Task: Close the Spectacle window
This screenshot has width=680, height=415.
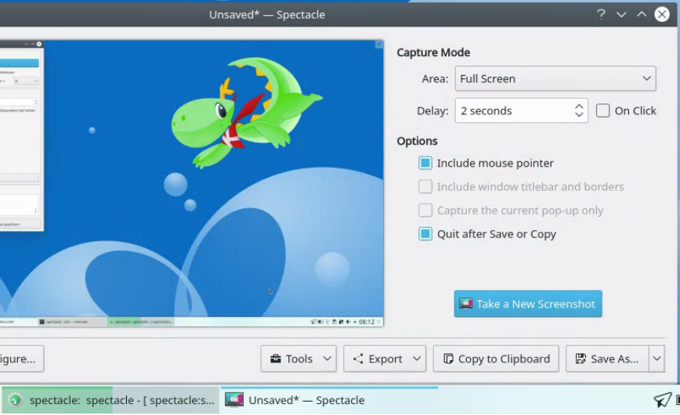Action: [662, 14]
